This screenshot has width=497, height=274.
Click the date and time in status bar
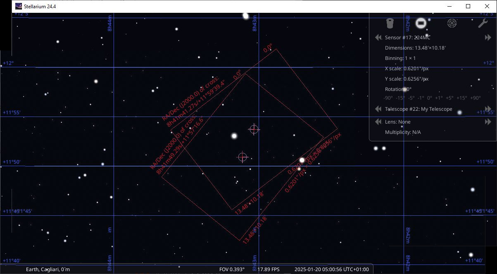pyautogui.click(x=332, y=269)
